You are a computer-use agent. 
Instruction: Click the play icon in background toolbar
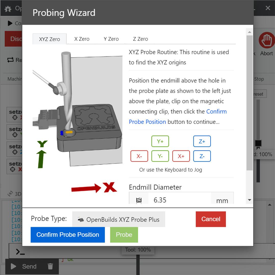(10, 23)
